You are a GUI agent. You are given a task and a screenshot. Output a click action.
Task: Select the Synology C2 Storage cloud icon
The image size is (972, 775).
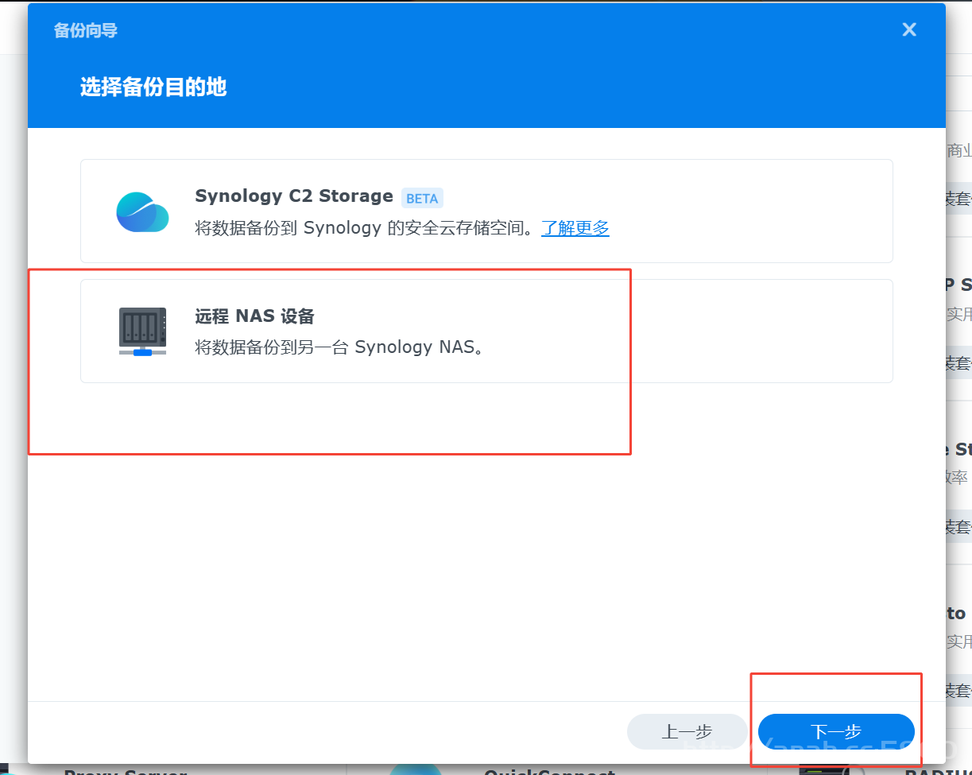(142, 211)
